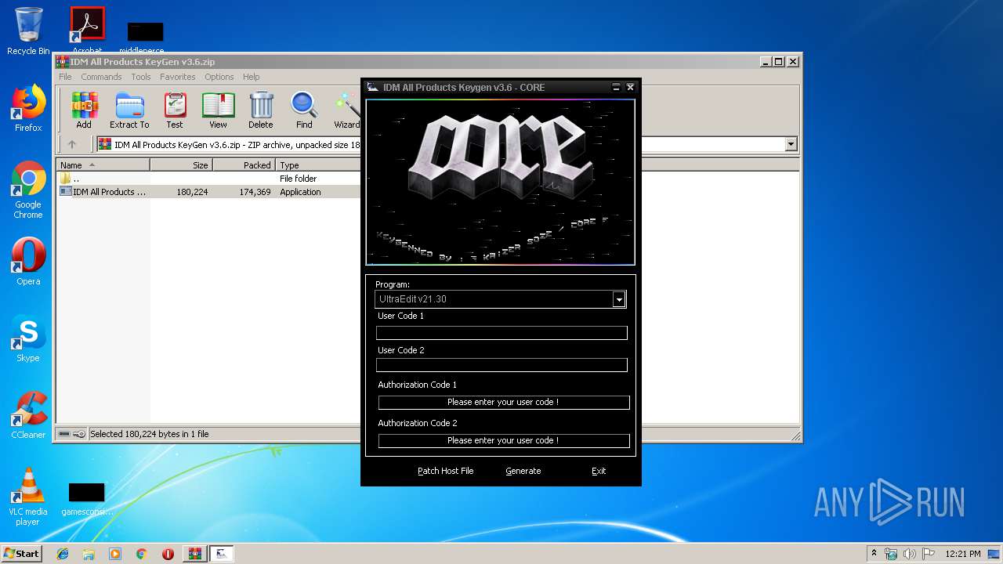This screenshot has width=1003, height=564.
Task: Open the Tools menu
Action: tap(141, 77)
